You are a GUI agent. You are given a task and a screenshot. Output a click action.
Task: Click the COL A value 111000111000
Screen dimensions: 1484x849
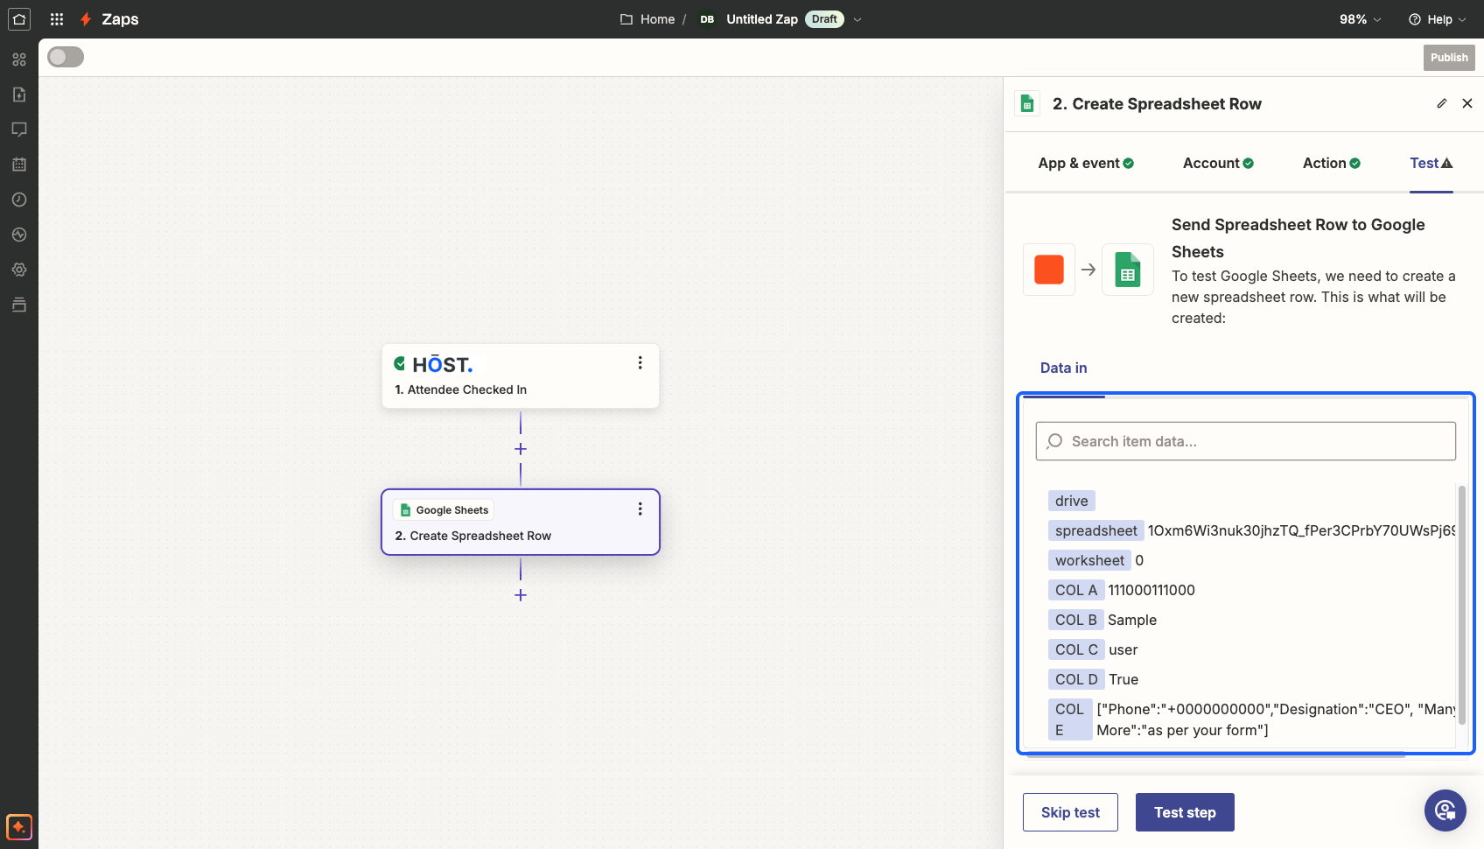click(x=1151, y=590)
